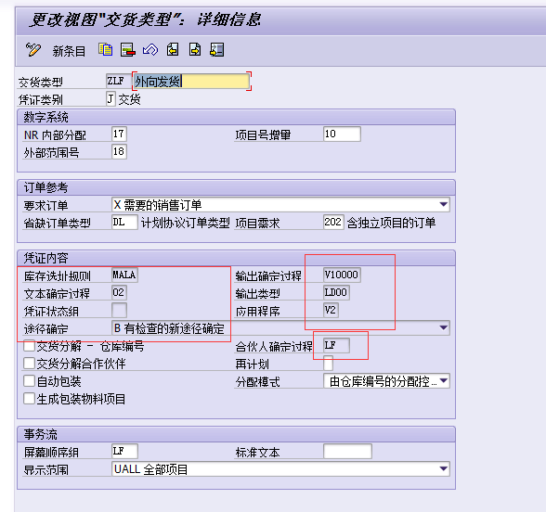Click the 库存选址规则 field MALA

pos(124,275)
